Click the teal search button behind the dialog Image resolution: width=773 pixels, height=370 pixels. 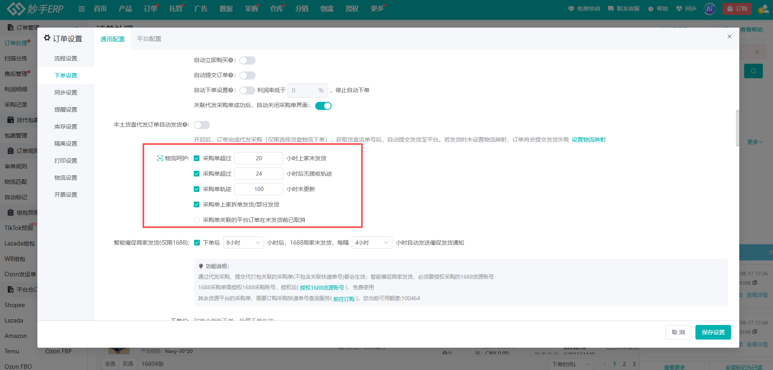[753, 71]
